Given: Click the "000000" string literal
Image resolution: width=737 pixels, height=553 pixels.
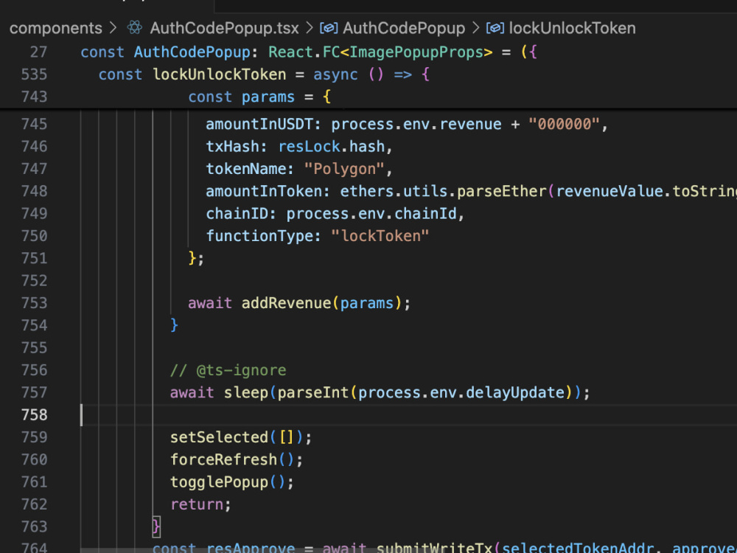Looking at the screenshot, I should (x=564, y=124).
